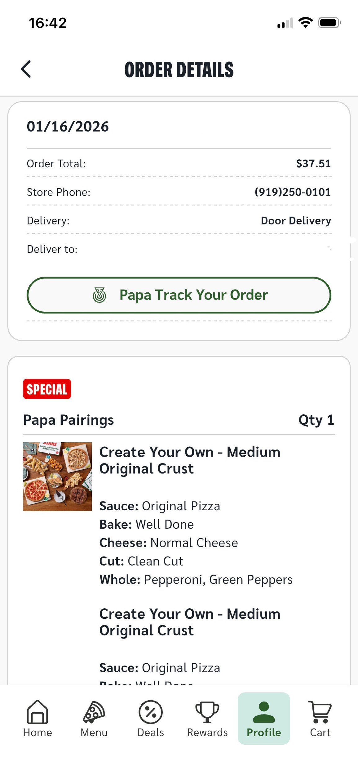This screenshot has width=358, height=776.
Task: Tap the back arrow in header
Action: 26,69
